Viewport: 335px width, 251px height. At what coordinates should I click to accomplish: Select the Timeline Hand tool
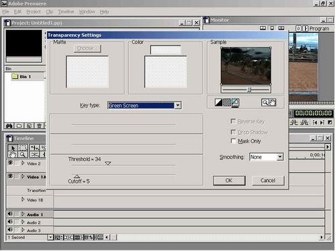[x=13, y=155]
